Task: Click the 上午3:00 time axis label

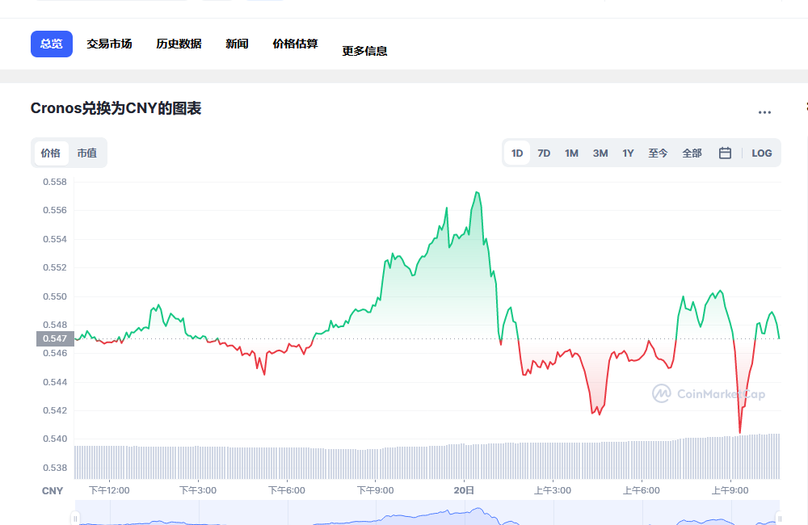Action: click(553, 490)
